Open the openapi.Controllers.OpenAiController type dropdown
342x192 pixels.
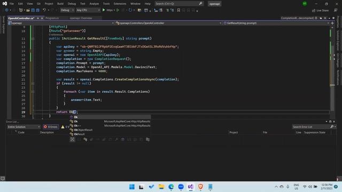tap(168, 23)
